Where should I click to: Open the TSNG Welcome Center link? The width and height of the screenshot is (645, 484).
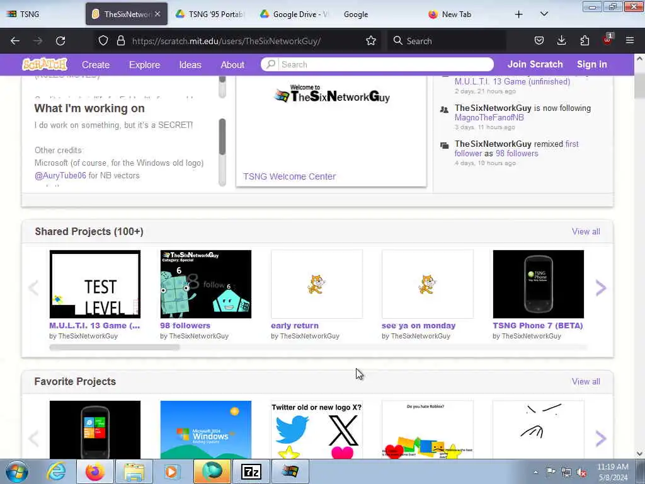pos(289,176)
